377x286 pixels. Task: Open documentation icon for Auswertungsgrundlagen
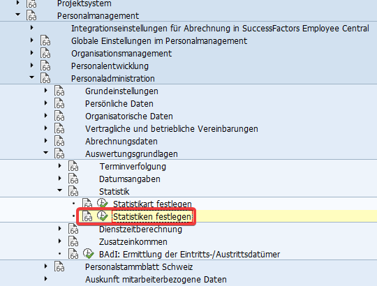coord(59,153)
